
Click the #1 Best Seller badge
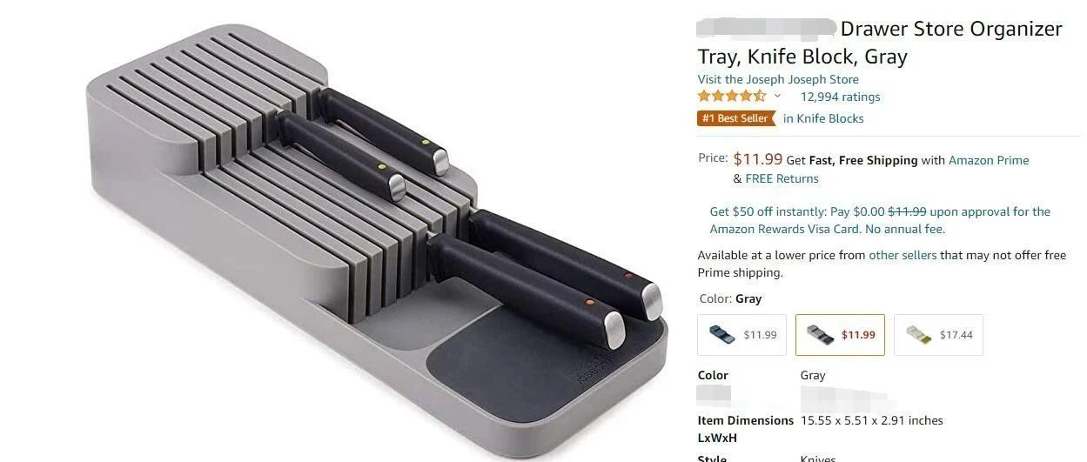pyautogui.click(x=736, y=118)
